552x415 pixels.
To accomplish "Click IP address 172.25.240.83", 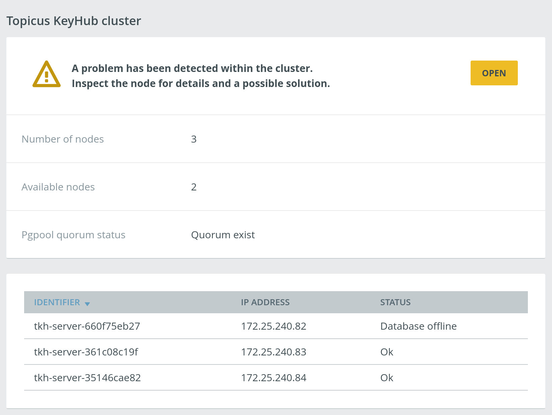I will tap(274, 352).
